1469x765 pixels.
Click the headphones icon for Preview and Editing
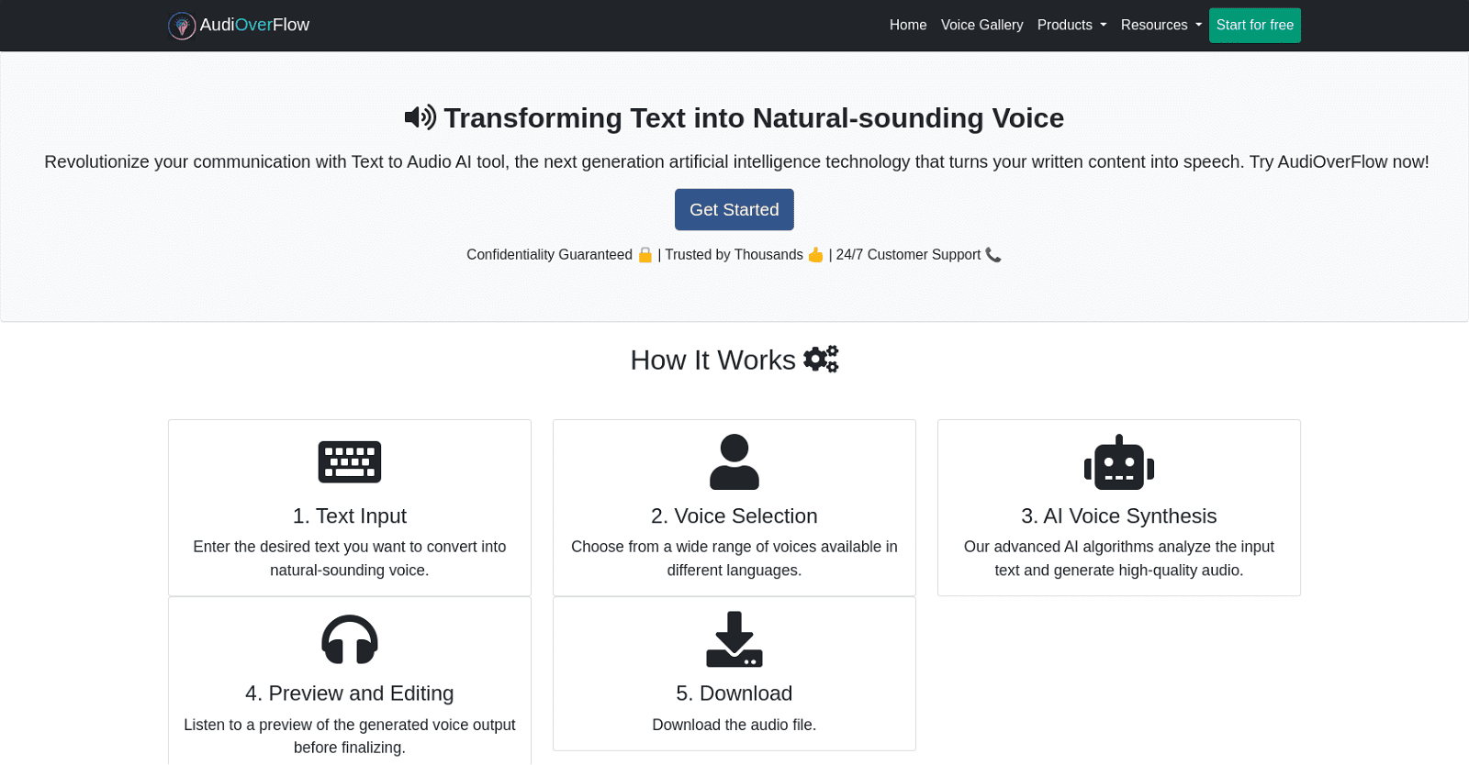point(350,639)
